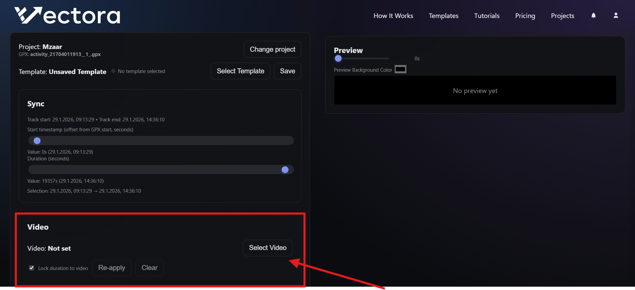Screen dimensions: 635x290
Task: Click the Preview heading
Action: pyautogui.click(x=348, y=50)
